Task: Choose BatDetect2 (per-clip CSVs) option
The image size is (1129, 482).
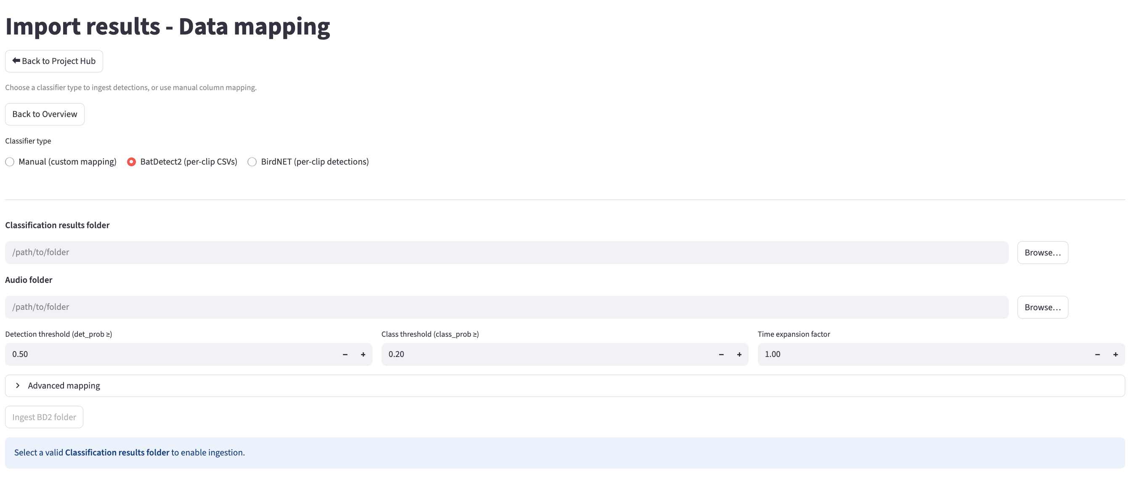Action: 131,162
